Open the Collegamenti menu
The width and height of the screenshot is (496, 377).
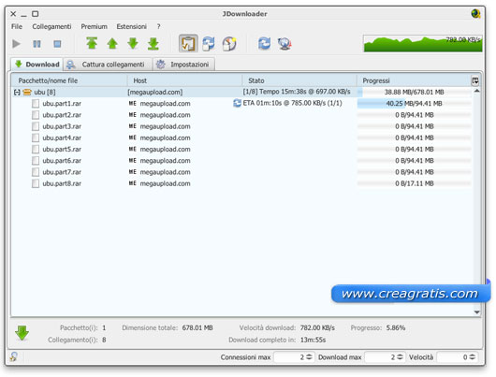(51, 26)
